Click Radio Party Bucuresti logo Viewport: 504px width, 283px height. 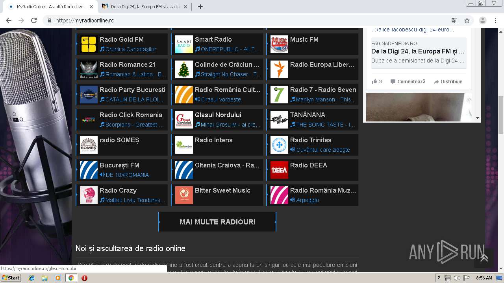(x=89, y=94)
